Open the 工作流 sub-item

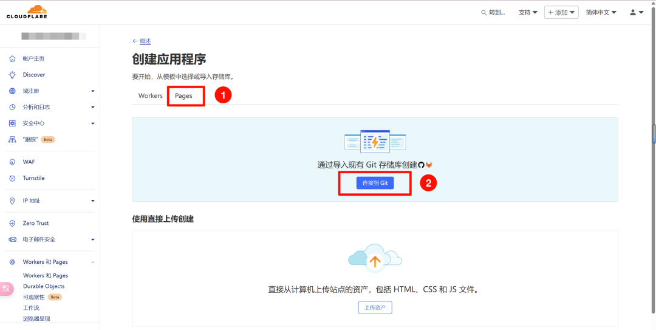click(32, 308)
